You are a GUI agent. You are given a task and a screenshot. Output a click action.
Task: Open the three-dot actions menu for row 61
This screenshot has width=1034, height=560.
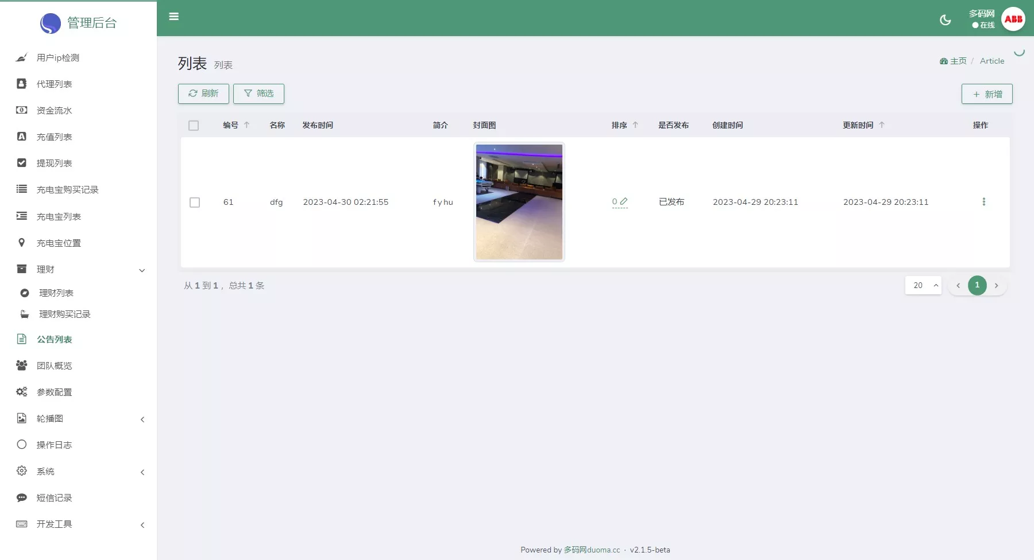tap(983, 202)
